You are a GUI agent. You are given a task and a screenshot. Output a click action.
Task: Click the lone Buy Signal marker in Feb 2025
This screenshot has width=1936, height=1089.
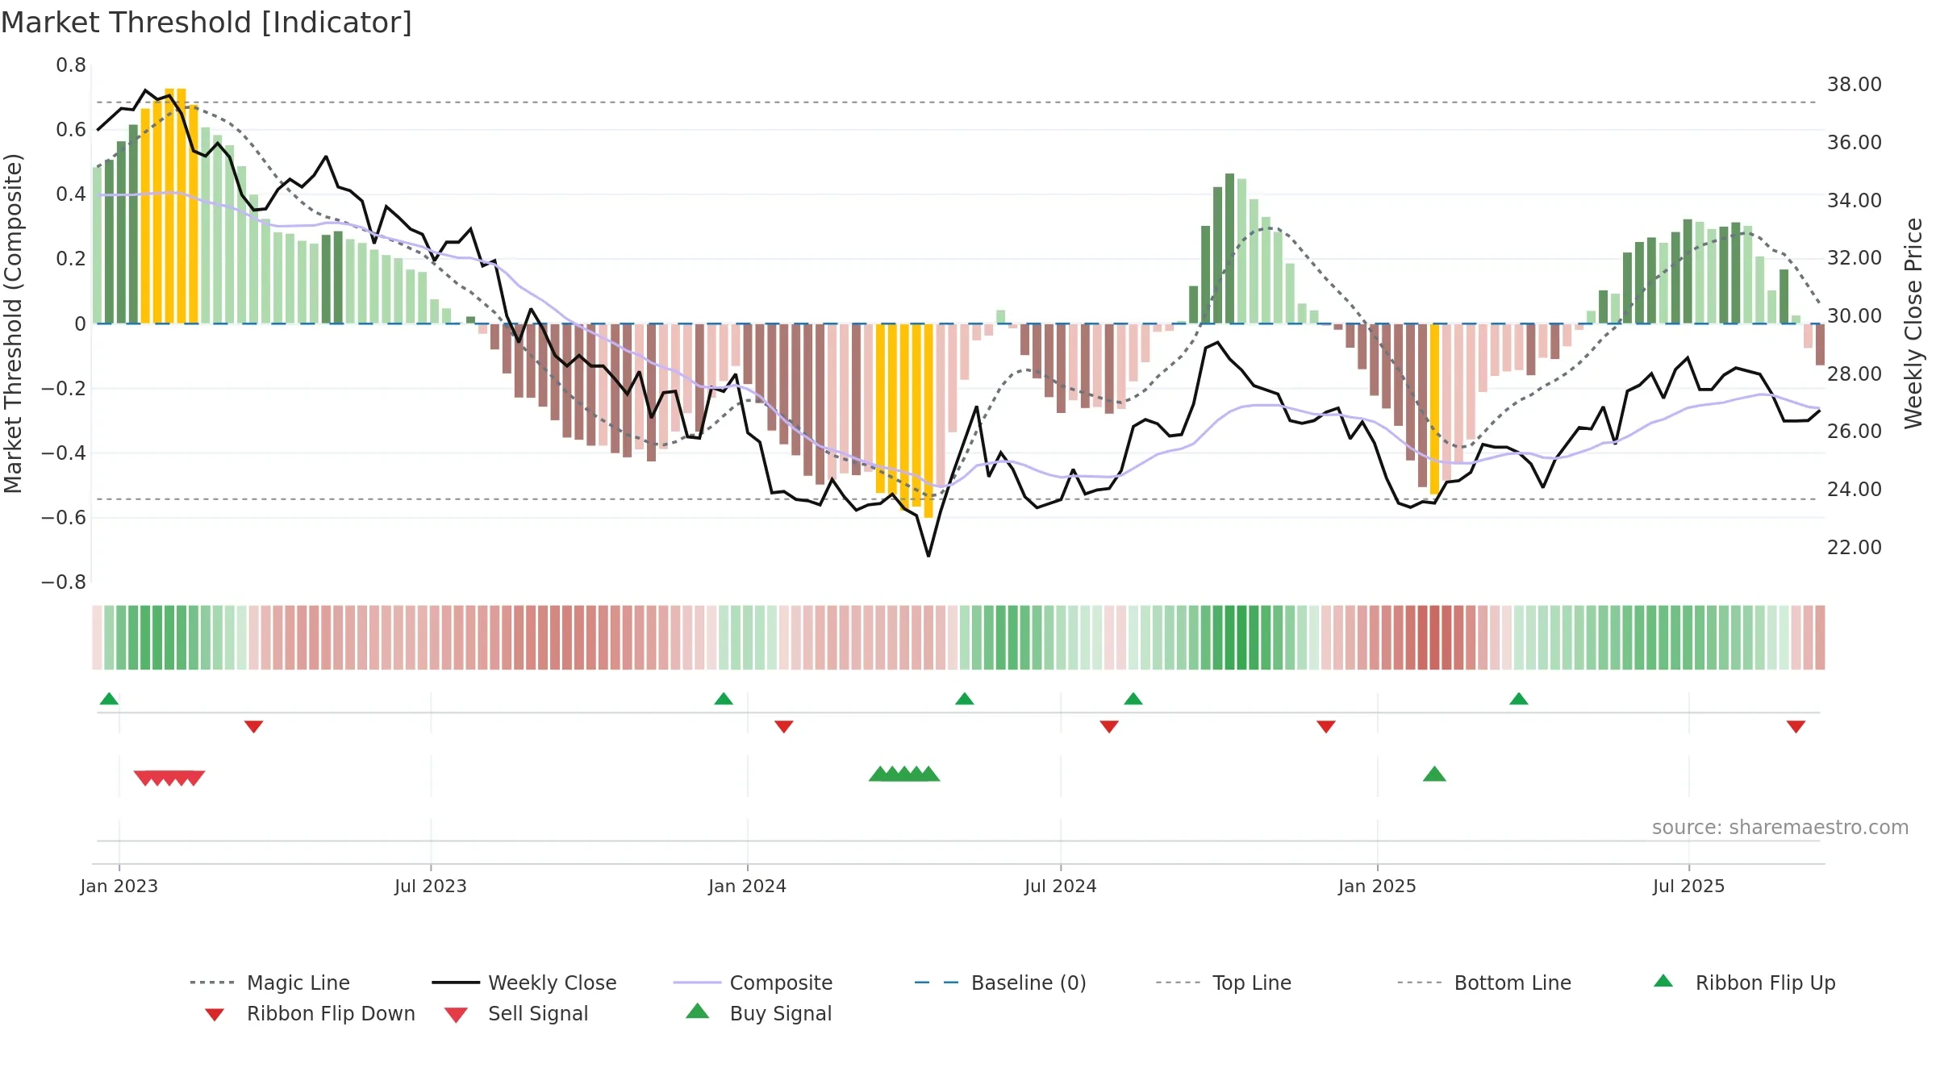(x=1434, y=774)
